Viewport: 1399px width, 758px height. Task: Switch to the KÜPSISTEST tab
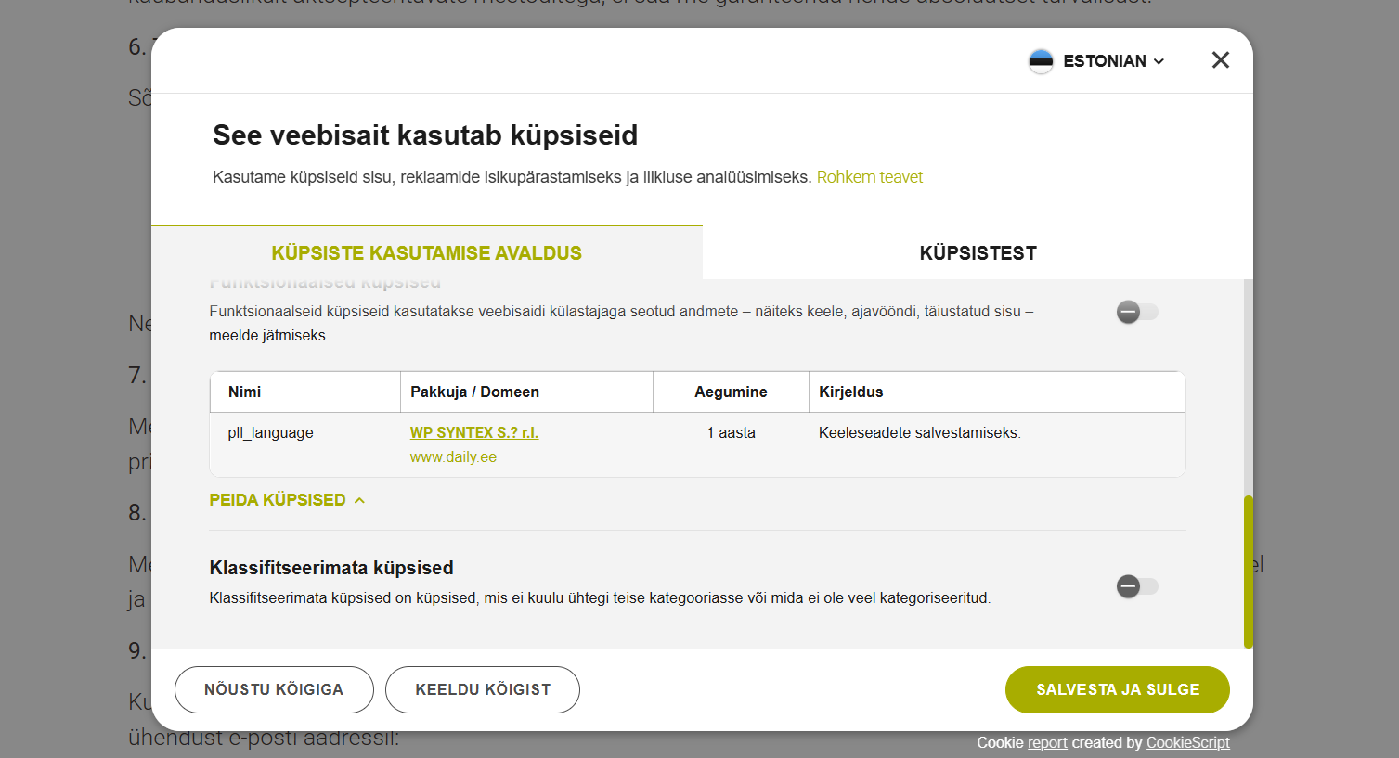pos(978,253)
